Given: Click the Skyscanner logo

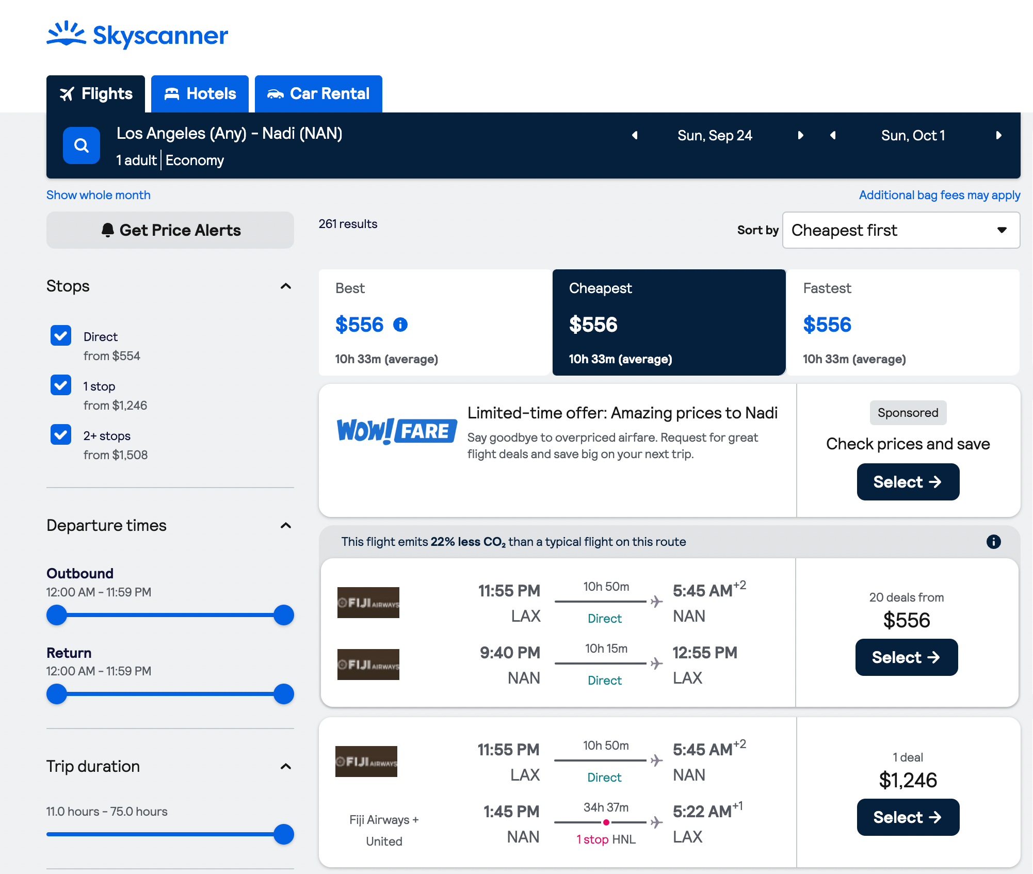Looking at the screenshot, I should tap(137, 35).
